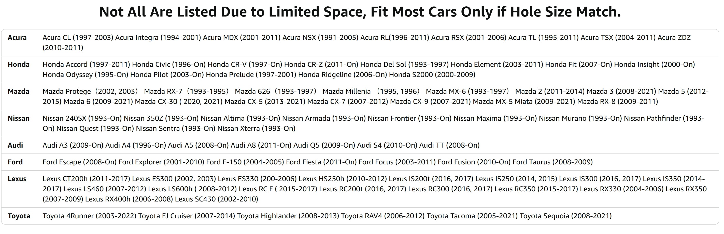
Task: Click the Ford brand row label
Action: click(15, 162)
